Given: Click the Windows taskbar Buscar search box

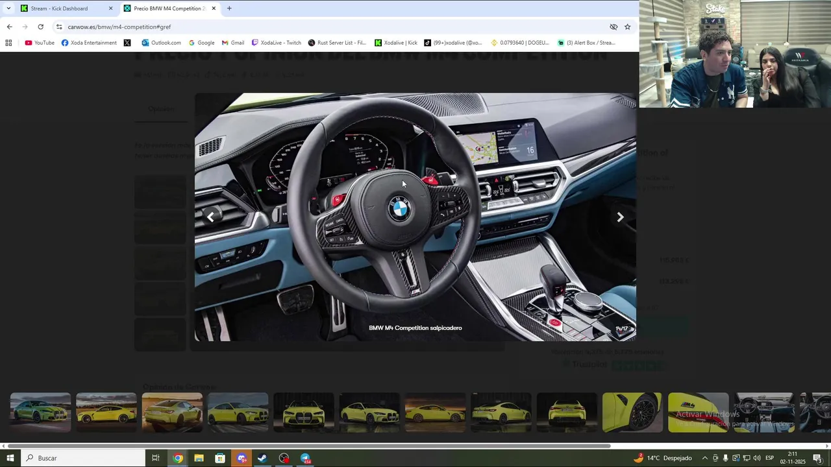Looking at the screenshot, I should pyautogui.click(x=83, y=458).
